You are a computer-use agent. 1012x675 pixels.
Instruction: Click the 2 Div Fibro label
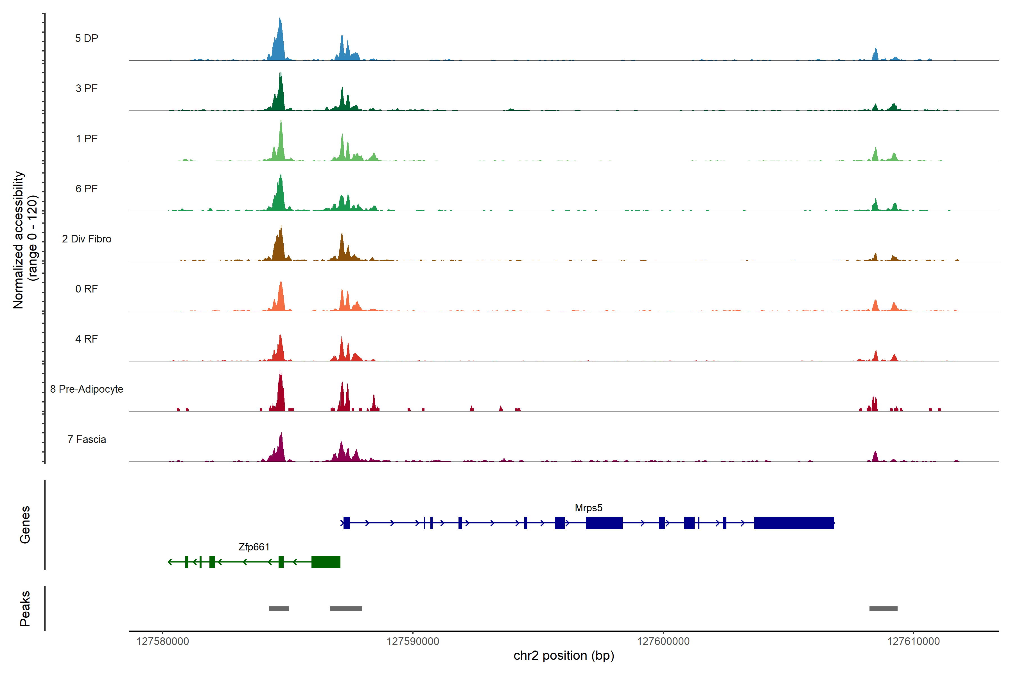(x=87, y=239)
